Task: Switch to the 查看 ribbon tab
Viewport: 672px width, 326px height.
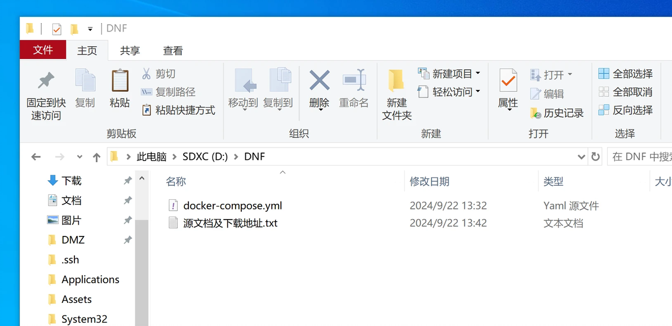Action: [173, 51]
